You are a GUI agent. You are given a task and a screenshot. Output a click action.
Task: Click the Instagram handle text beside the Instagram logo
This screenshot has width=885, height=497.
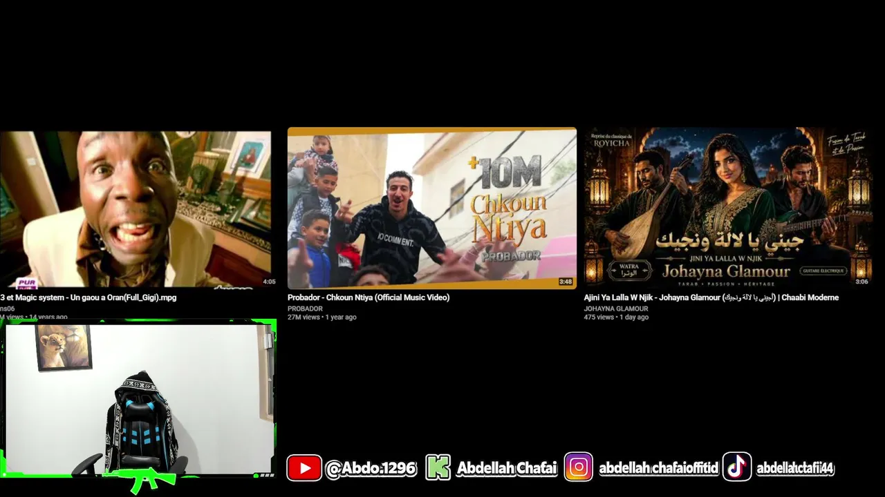click(x=658, y=469)
